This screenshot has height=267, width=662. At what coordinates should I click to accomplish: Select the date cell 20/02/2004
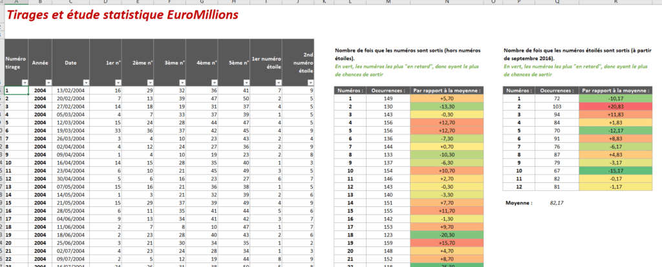pyautogui.click(x=71, y=98)
